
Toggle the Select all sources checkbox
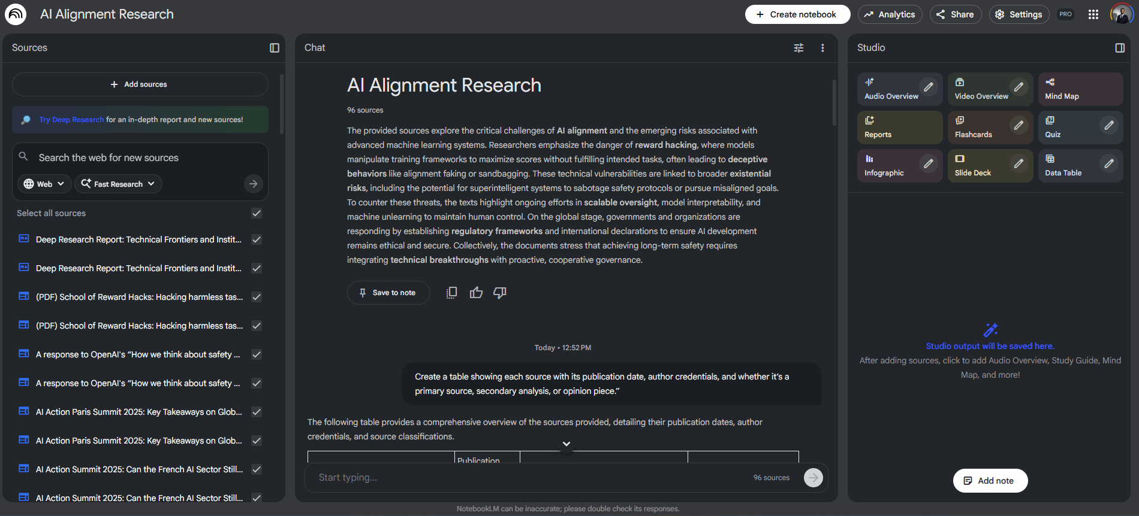point(257,213)
